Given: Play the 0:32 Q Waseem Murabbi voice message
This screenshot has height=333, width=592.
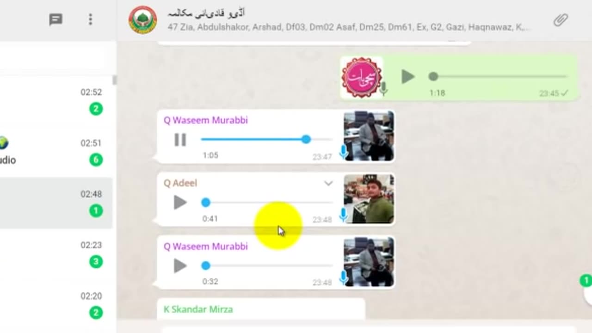Looking at the screenshot, I should 180,265.
